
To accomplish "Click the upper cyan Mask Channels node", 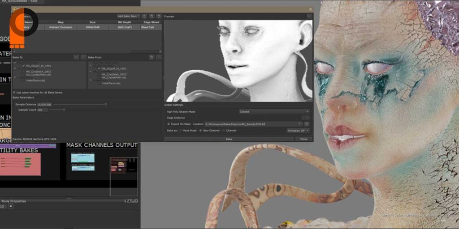I will (x=82, y=158).
